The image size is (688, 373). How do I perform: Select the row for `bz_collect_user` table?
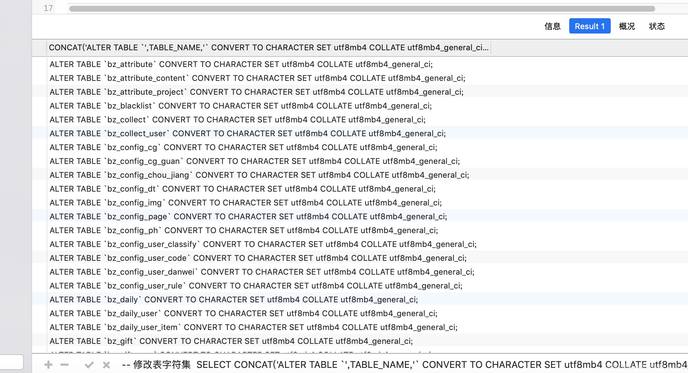click(x=360, y=134)
